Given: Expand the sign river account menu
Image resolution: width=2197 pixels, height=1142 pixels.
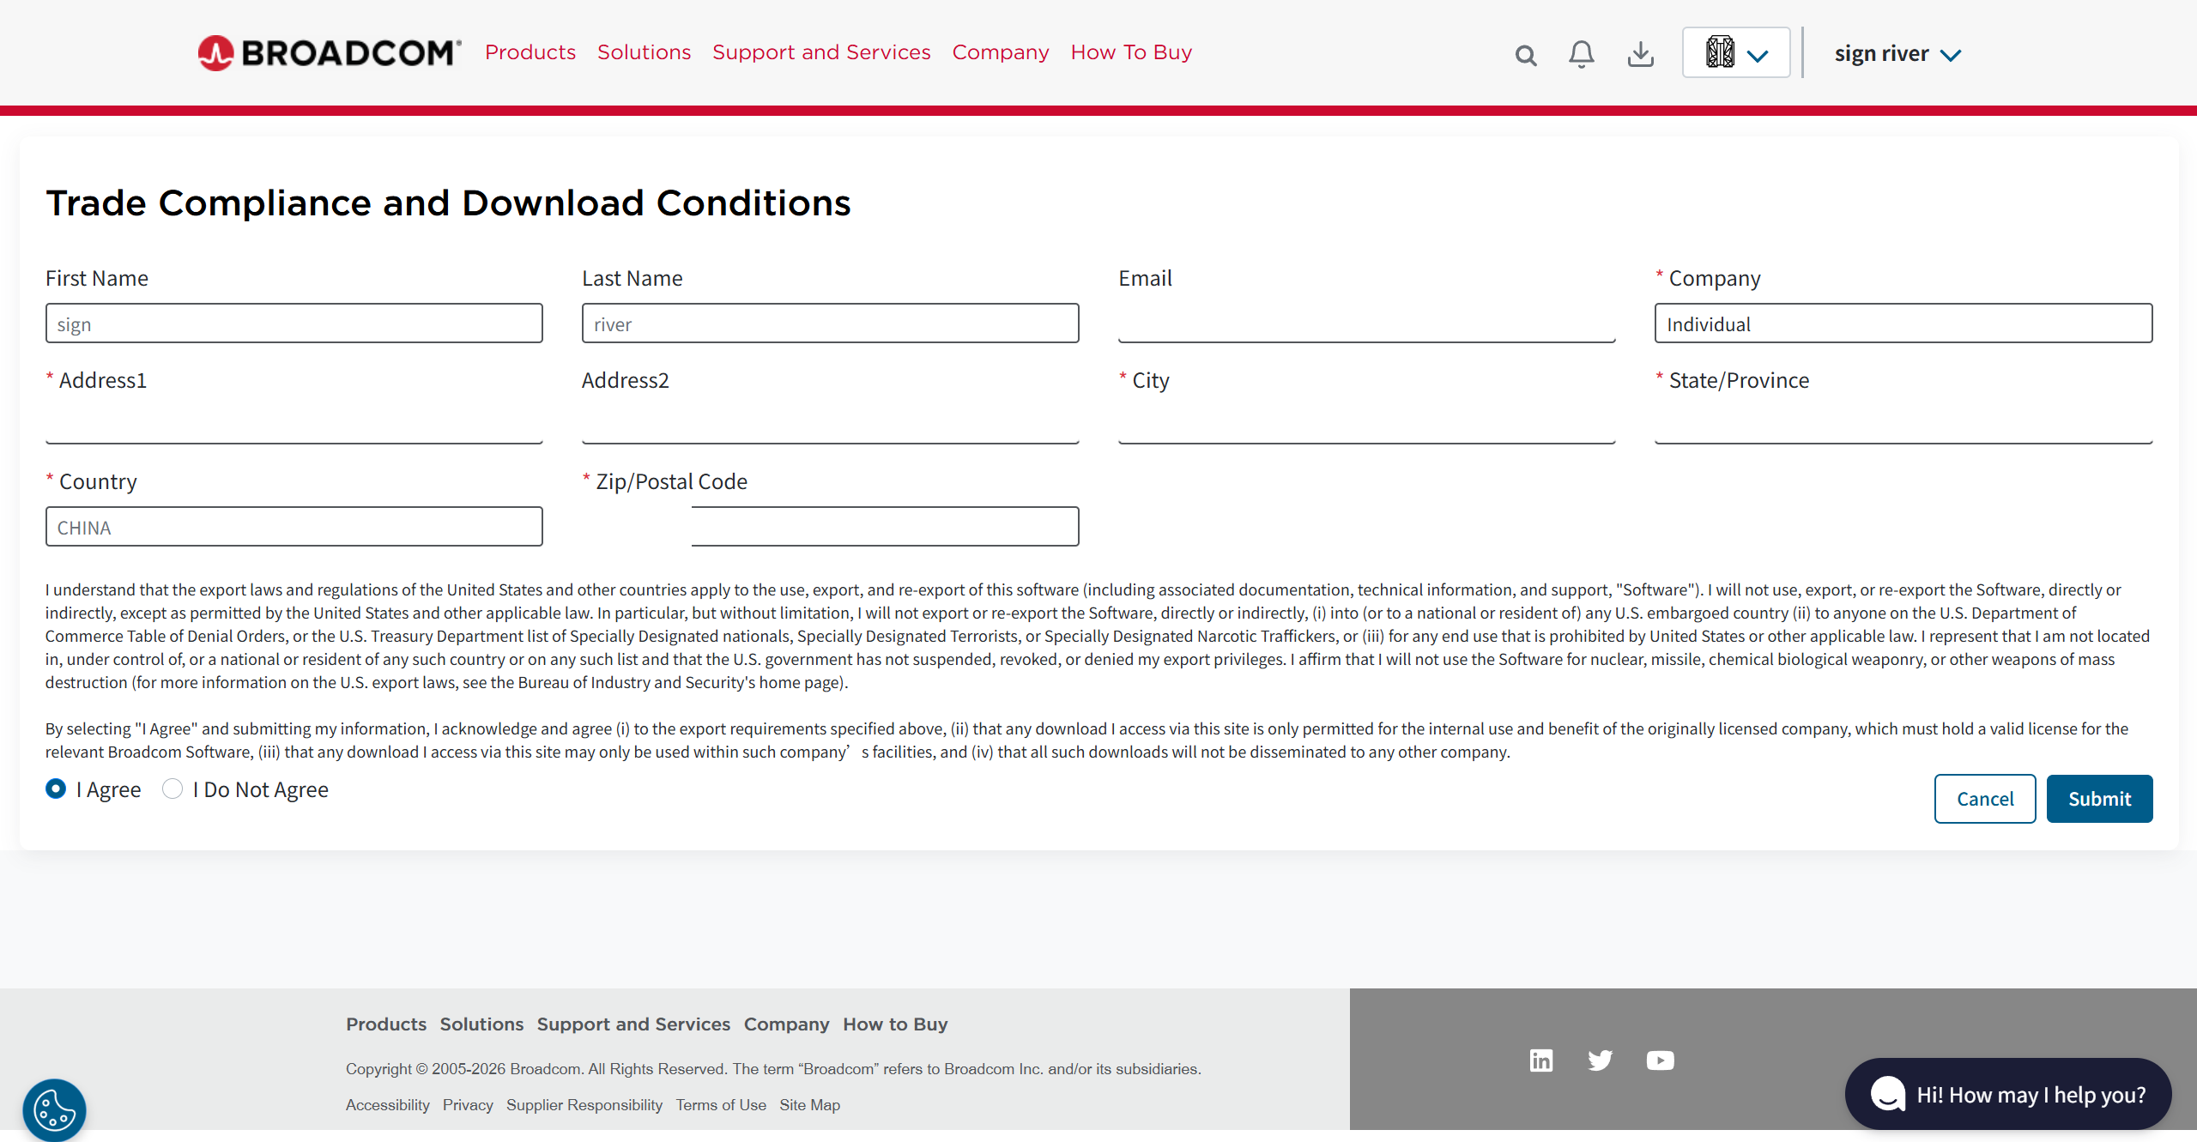Looking at the screenshot, I should pos(1897,54).
